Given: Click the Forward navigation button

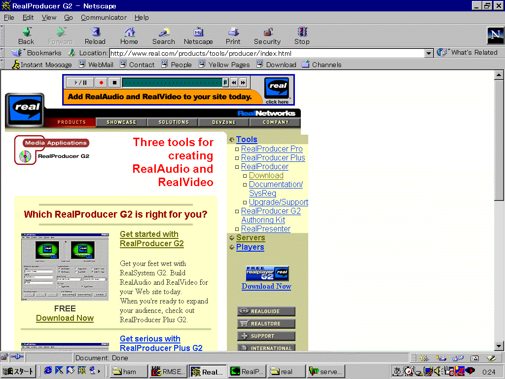Looking at the screenshot, I should point(61,36).
